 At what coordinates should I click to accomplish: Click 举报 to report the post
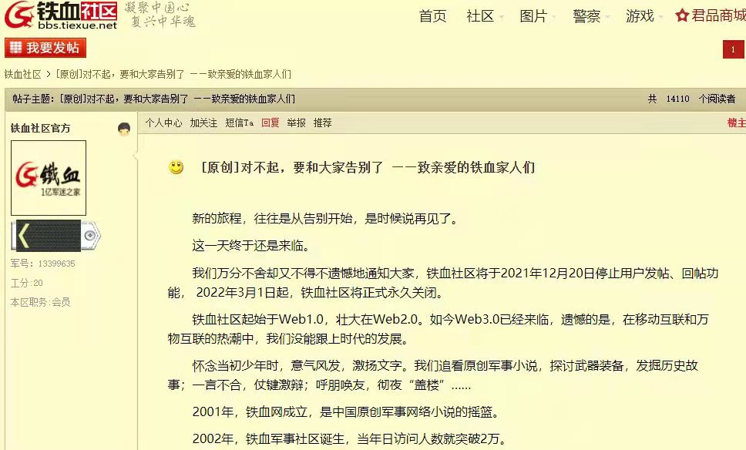(x=297, y=123)
